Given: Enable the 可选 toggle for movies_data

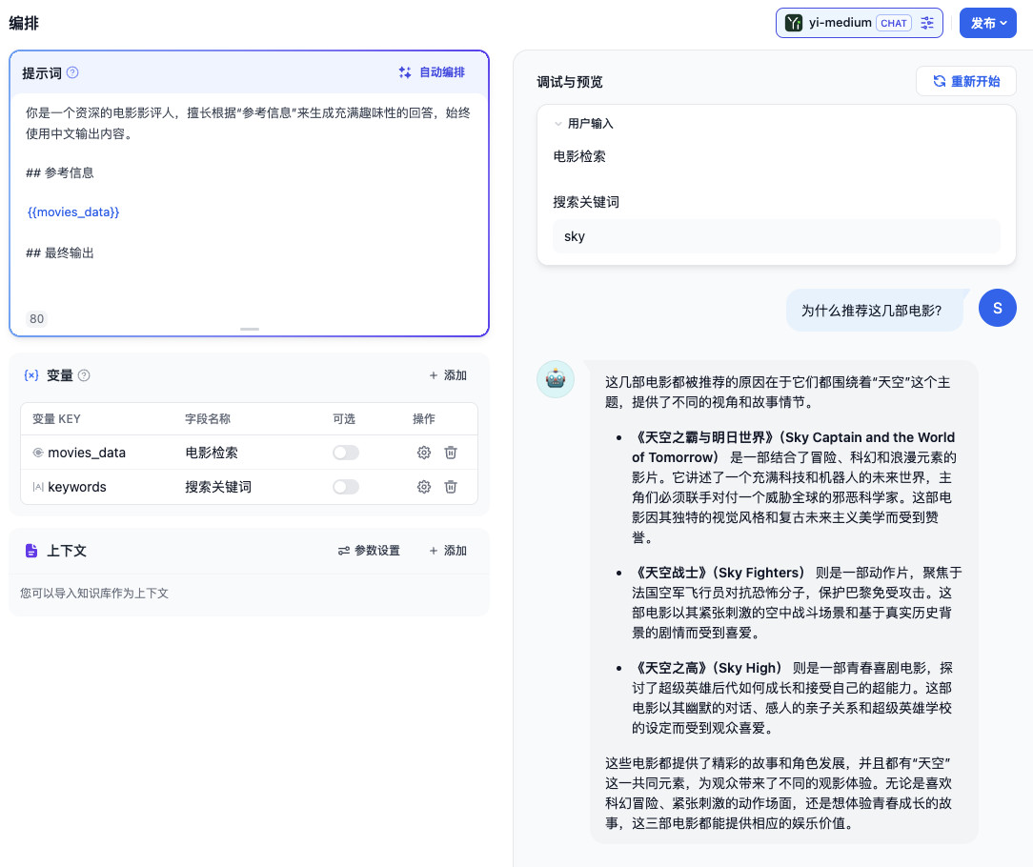Looking at the screenshot, I should [347, 453].
